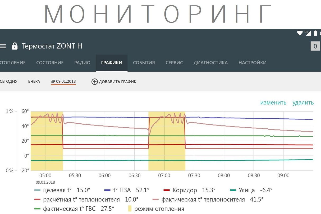Image resolution: width=321 pixels, height=214 pixels.
Task: Click the t° ПЗА 52.1° legend text
Action: pyautogui.click(x=131, y=190)
